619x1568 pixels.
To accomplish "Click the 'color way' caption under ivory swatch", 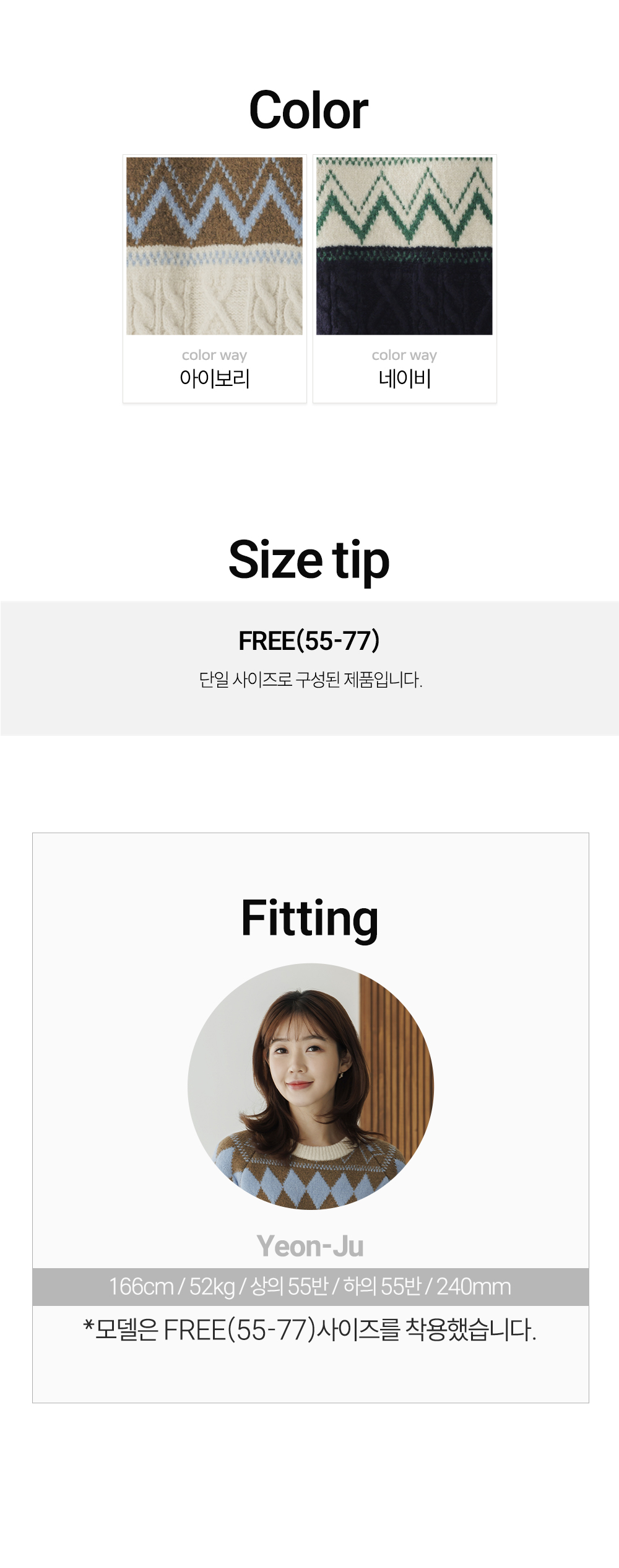I will [x=214, y=356].
